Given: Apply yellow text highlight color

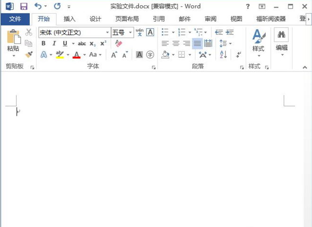Looking at the screenshot, I should [x=60, y=54].
